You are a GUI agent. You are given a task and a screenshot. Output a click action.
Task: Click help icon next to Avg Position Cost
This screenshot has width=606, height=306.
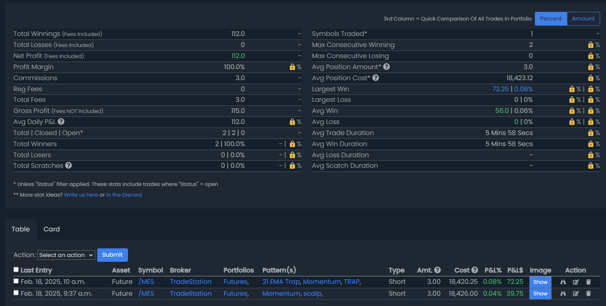point(376,78)
